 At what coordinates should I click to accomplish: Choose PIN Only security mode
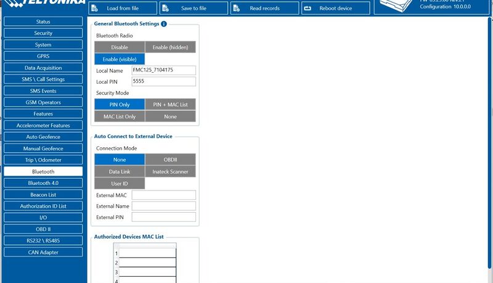pos(120,104)
